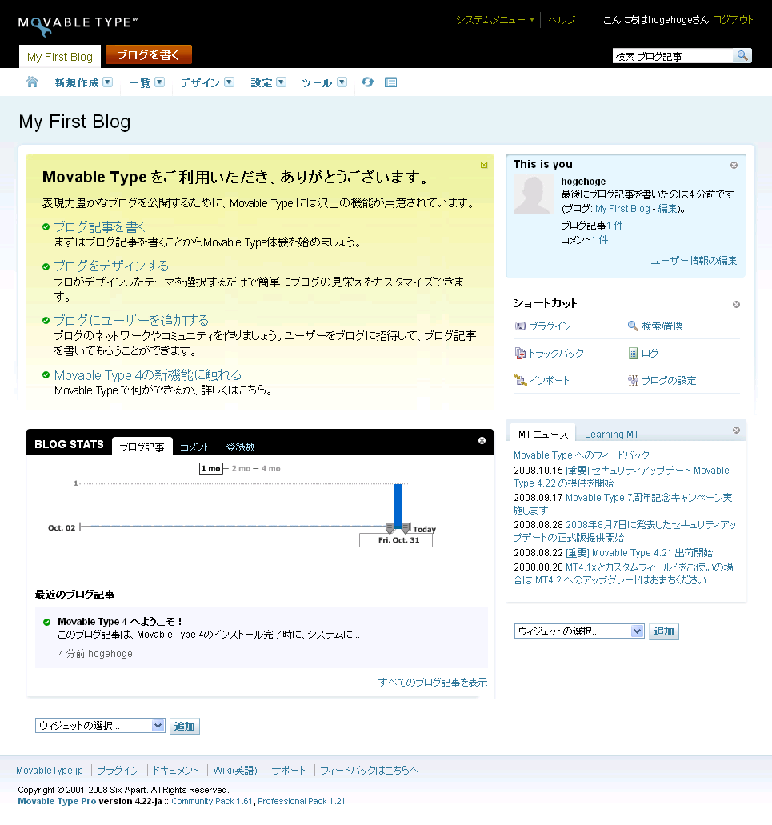Image resolution: width=772 pixels, height=825 pixels.
Task: Open the ブログにユーザーを追加する link
Action: pyautogui.click(x=131, y=320)
